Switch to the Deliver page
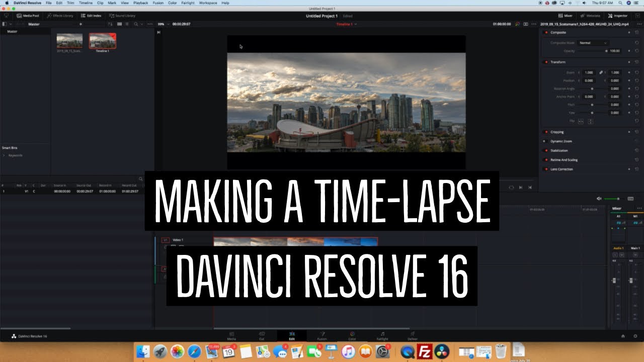 pyautogui.click(x=413, y=336)
